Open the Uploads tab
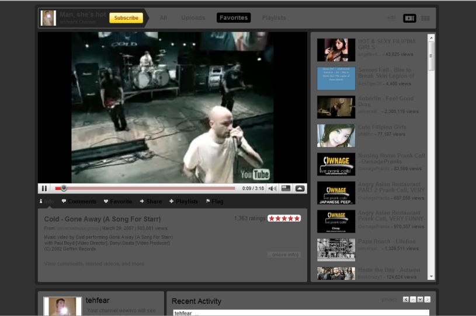 click(x=193, y=18)
